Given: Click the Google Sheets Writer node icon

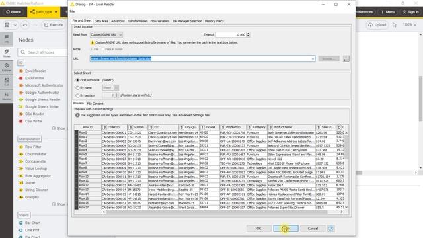Looking at the screenshot, I should click(20, 107).
